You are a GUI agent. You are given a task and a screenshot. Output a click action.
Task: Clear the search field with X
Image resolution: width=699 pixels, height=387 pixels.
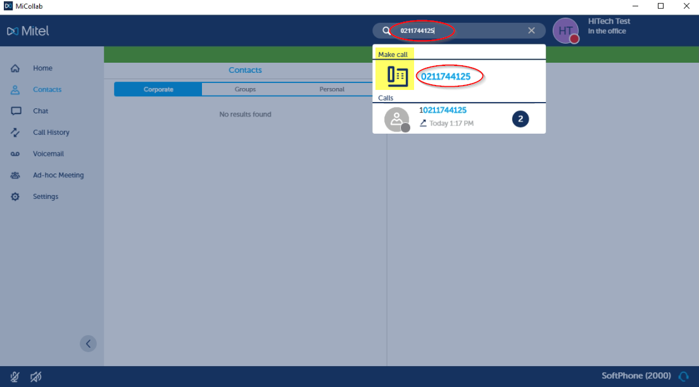coord(531,31)
